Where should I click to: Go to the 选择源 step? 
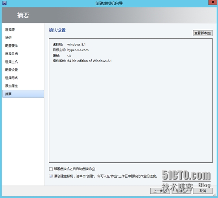tap(10, 30)
